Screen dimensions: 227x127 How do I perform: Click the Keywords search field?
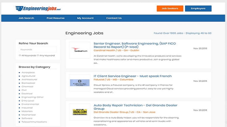tap(38, 50)
